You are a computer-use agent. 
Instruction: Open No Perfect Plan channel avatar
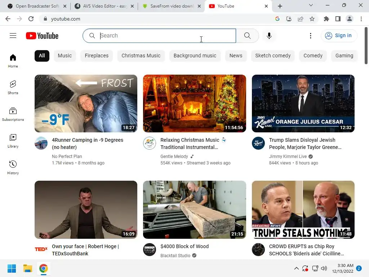41,143
